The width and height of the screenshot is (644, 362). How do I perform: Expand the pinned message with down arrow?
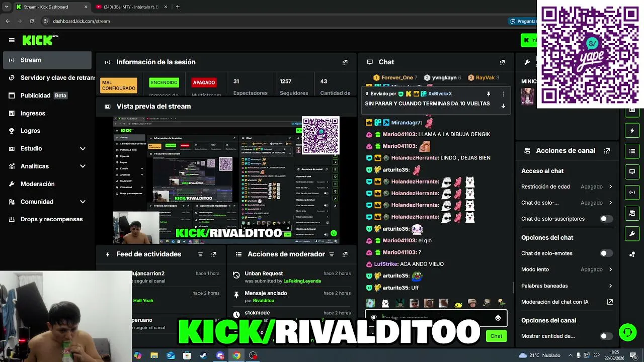click(x=503, y=106)
